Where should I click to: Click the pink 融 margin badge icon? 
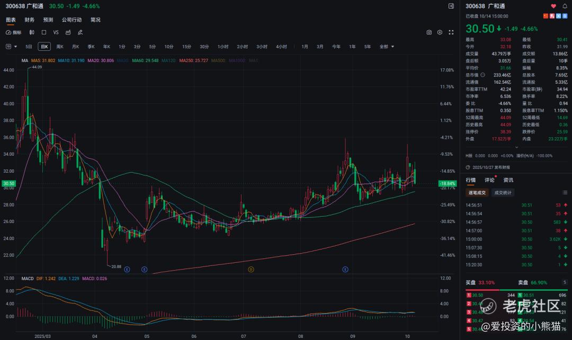(x=552, y=16)
